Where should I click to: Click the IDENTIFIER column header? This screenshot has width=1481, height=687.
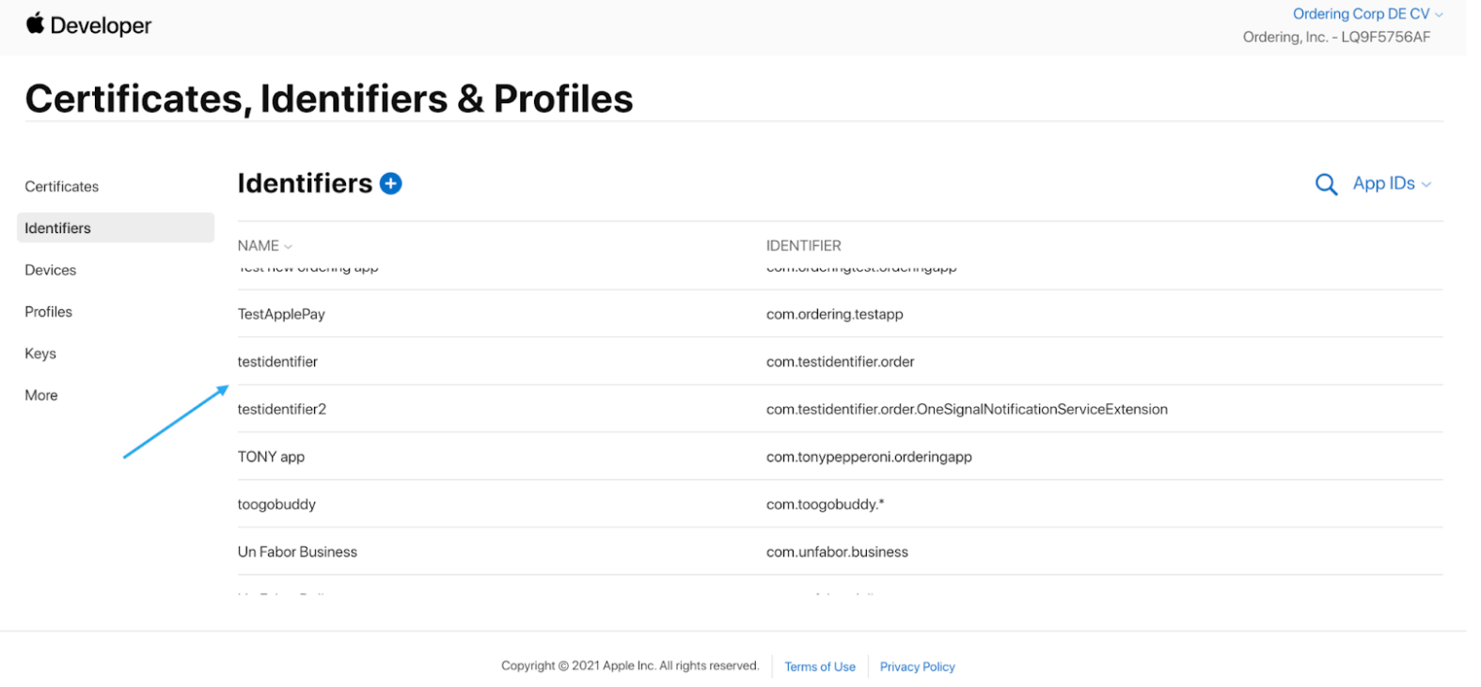(804, 245)
